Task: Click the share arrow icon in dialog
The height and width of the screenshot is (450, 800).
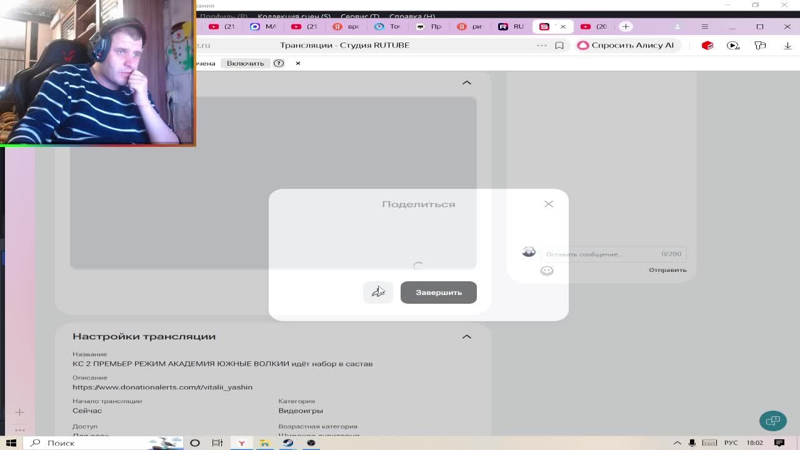Action: coord(378,292)
